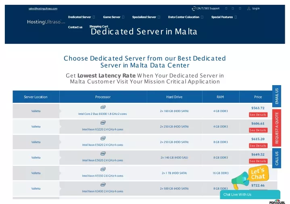Open the Login link

coord(256,8)
